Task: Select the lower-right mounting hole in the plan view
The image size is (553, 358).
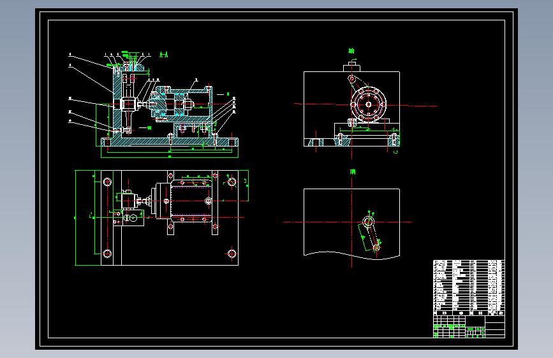Action: pyautogui.click(x=232, y=253)
